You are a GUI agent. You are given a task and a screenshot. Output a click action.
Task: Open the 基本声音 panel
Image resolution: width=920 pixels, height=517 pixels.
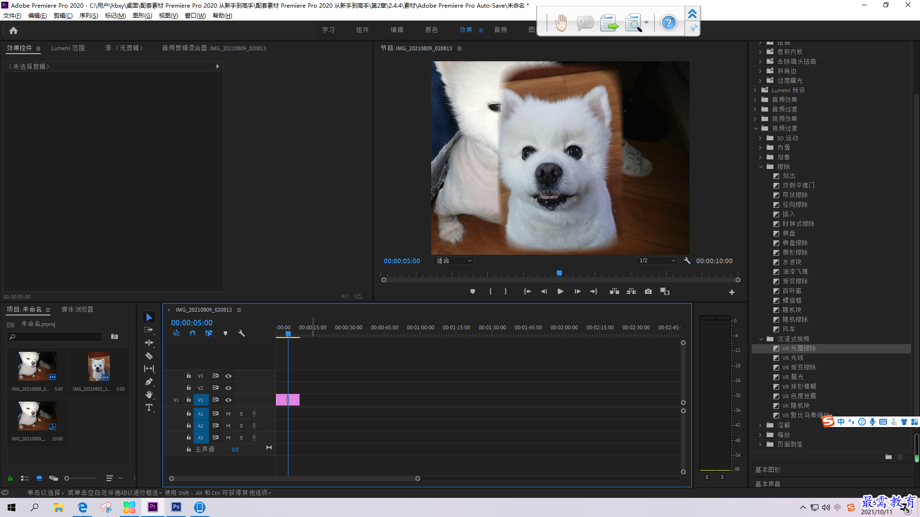(768, 484)
